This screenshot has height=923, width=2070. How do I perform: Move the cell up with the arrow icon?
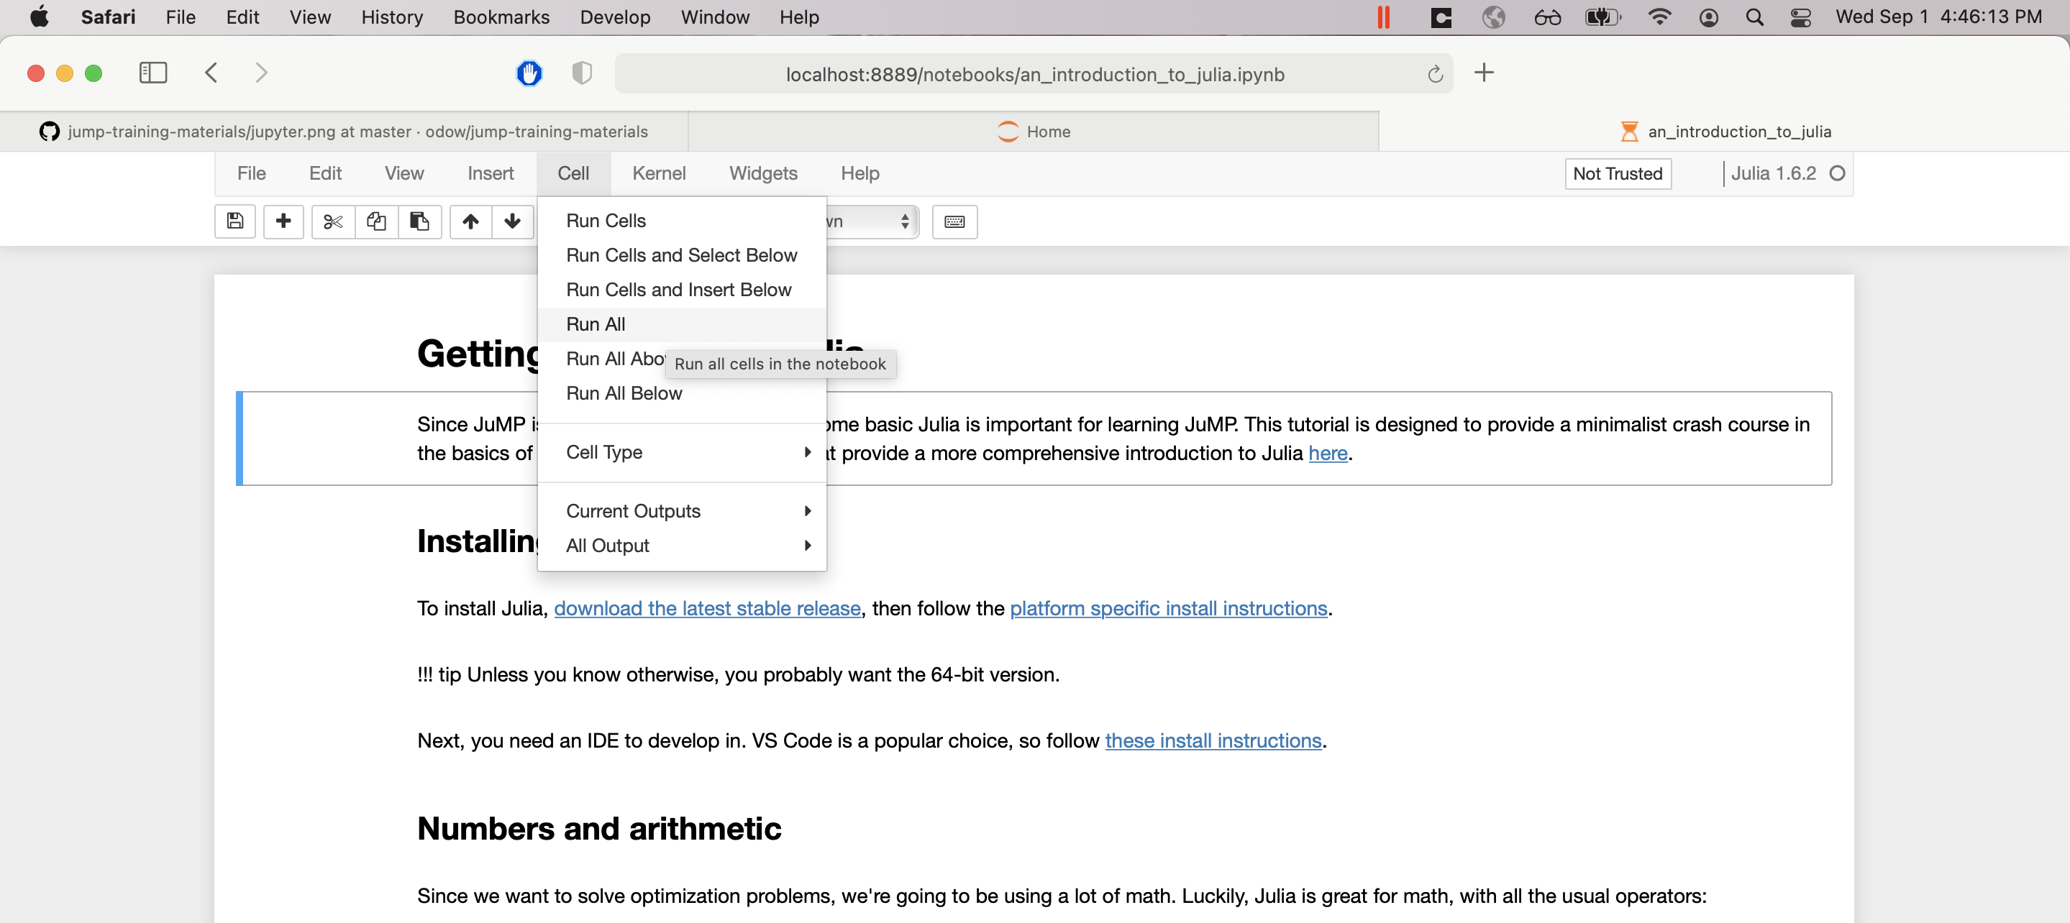[x=471, y=221]
